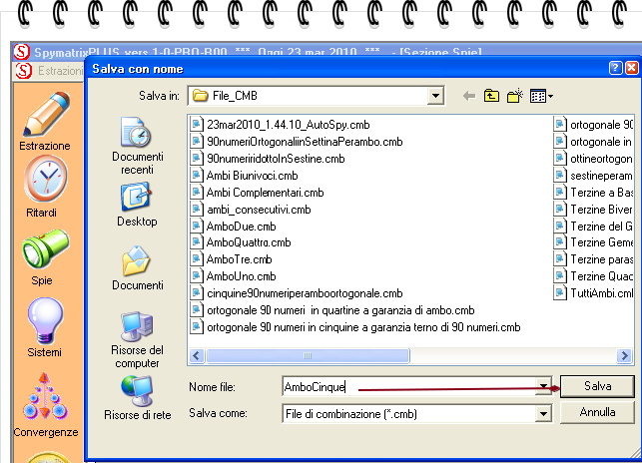Select sestineperam file in second column
642x463 pixels.
(593, 176)
